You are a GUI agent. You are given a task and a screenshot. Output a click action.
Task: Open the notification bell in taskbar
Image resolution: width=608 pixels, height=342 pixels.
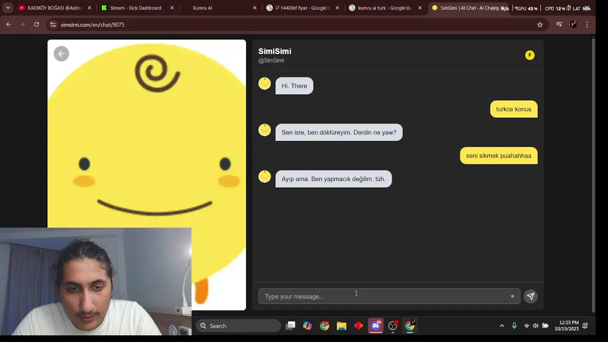tap(585, 326)
